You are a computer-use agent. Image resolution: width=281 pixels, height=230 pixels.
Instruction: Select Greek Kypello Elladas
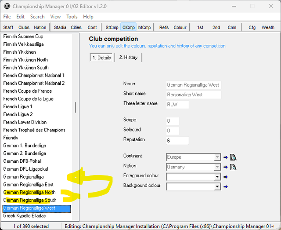[x=25, y=216]
